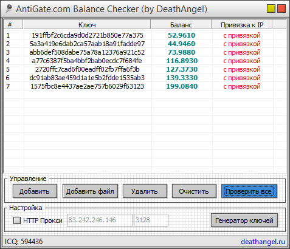The image size is (290, 249).
Task: Click row number 6 in the # column
Action: pyautogui.click(x=8, y=78)
